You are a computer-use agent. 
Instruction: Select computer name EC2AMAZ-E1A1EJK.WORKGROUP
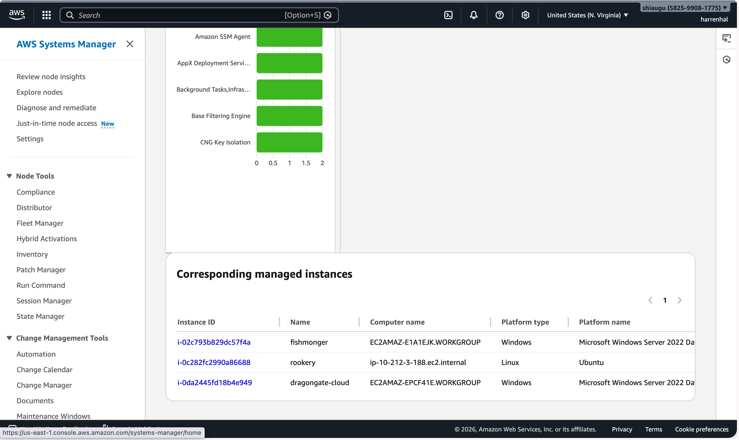coord(425,342)
